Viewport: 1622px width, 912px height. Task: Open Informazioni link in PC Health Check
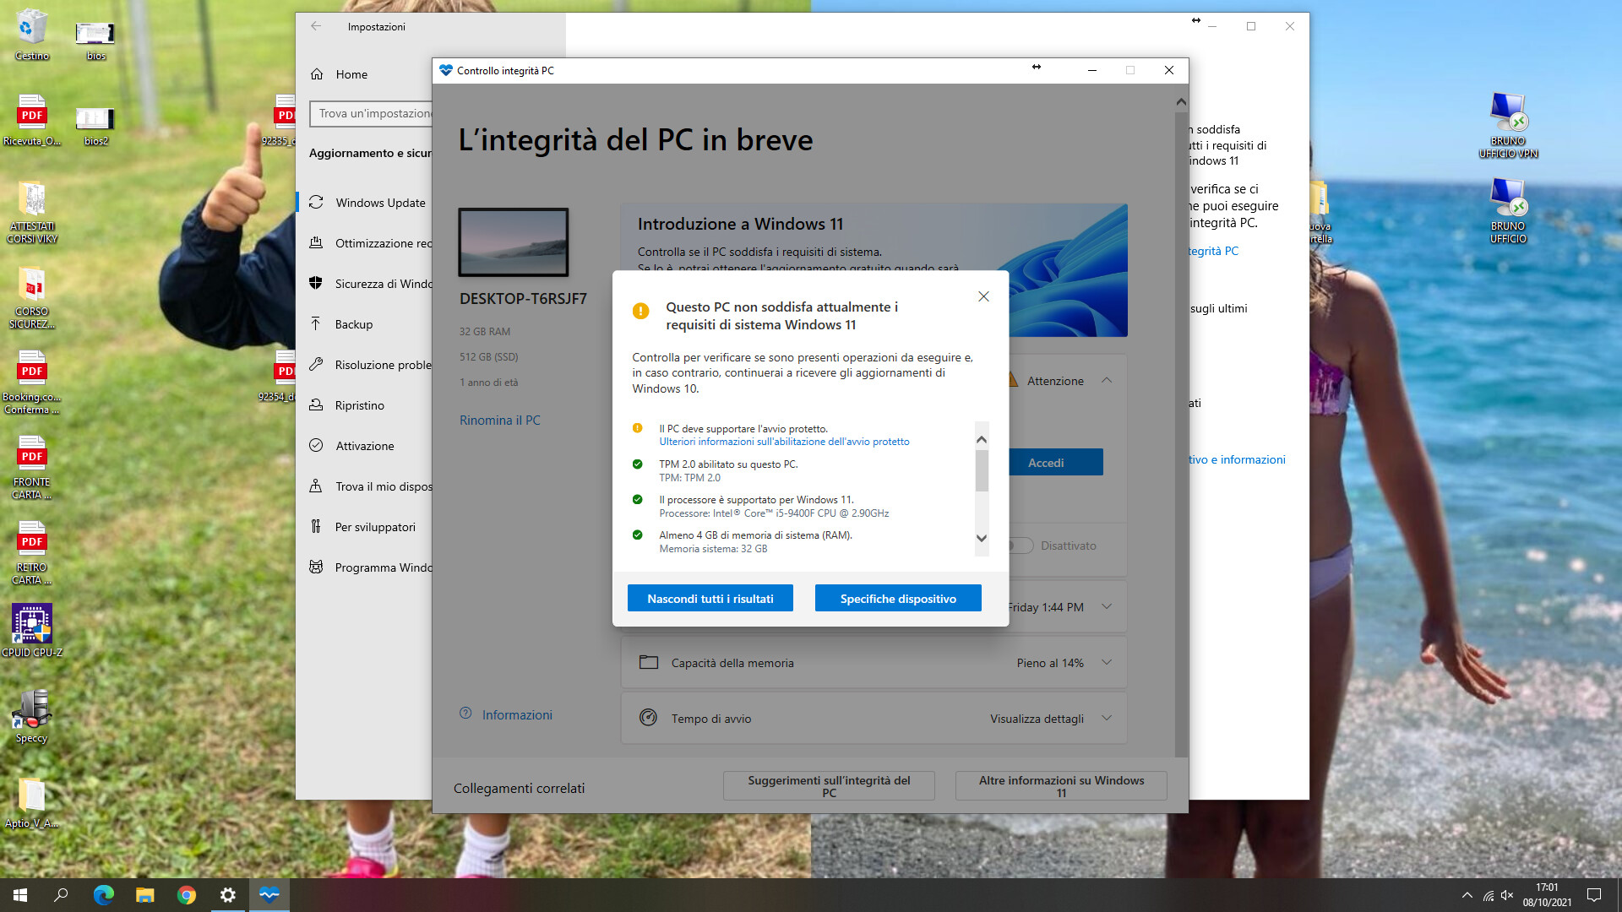517,714
